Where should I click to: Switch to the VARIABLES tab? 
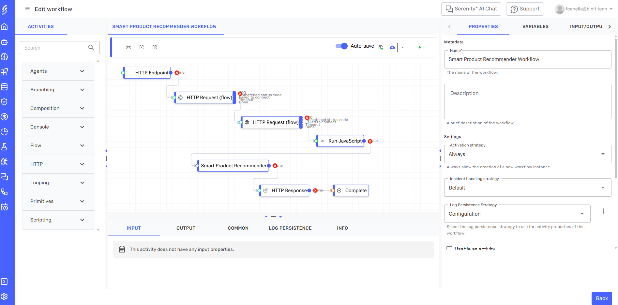point(535,26)
